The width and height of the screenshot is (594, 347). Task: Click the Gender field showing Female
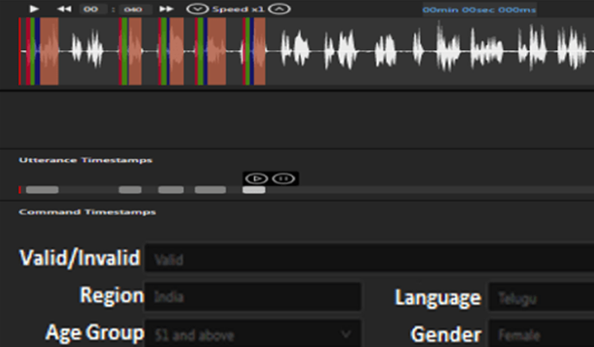pyautogui.click(x=541, y=333)
